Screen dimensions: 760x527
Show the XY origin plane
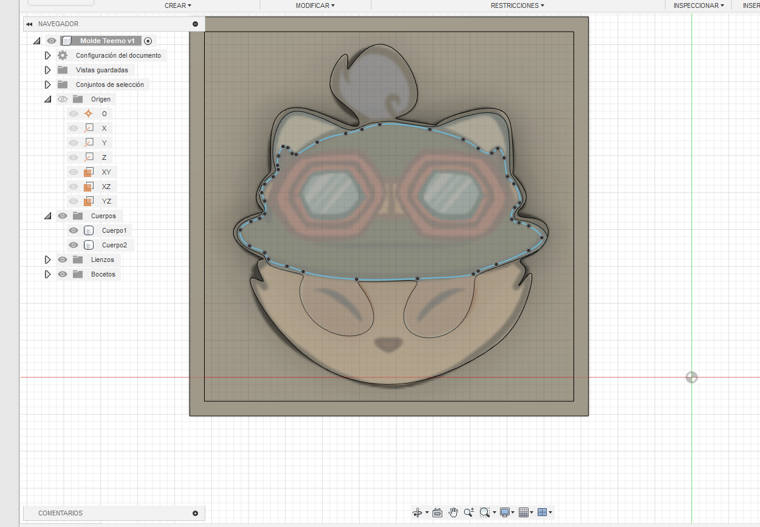pyautogui.click(x=74, y=172)
